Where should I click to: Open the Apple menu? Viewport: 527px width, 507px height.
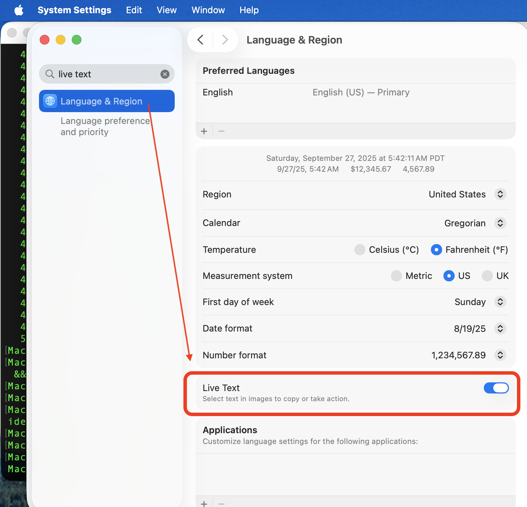19,10
